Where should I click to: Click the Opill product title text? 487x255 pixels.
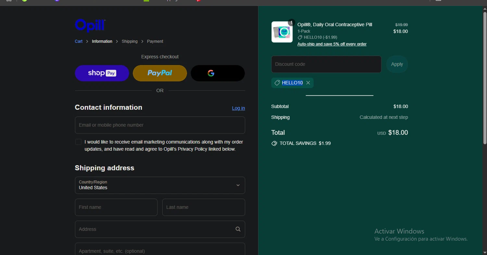click(335, 25)
